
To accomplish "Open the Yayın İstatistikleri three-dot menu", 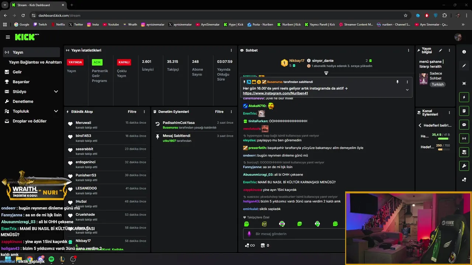I will coord(231,50).
